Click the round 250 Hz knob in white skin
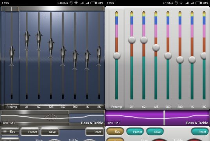 [x=168, y=56]
